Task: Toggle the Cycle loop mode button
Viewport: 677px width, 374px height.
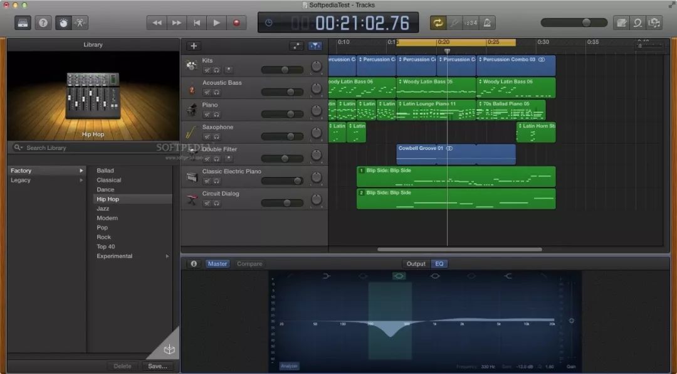Action: (437, 23)
